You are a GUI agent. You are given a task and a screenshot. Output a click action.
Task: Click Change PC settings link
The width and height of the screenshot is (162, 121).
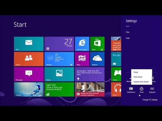pyautogui.click(x=150, y=99)
